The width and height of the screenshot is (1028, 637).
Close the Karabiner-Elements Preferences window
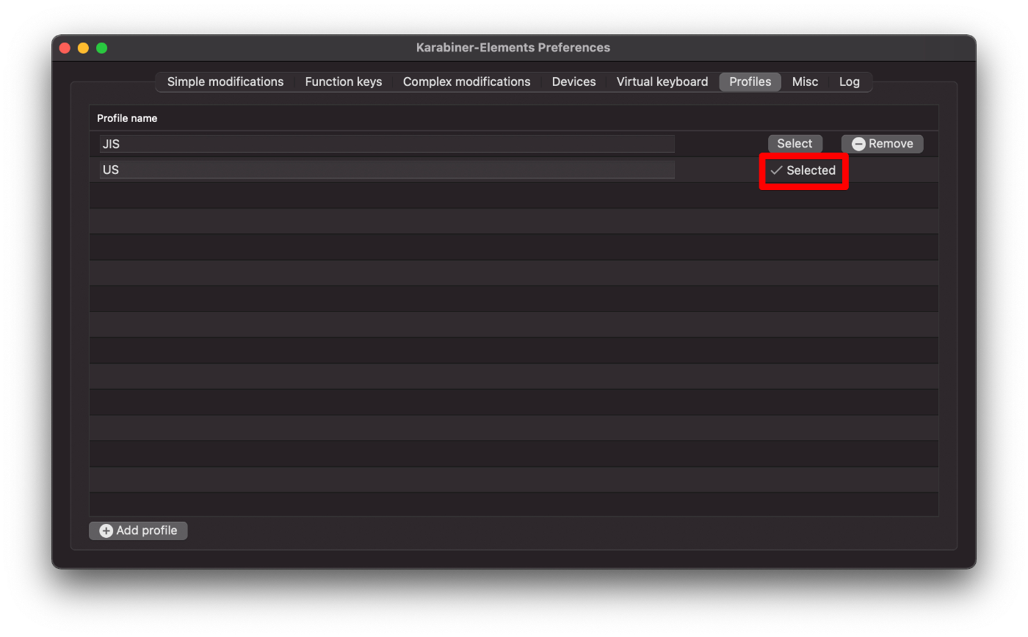65,48
